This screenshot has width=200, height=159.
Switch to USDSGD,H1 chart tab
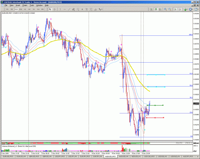pyautogui.click(x=162, y=156)
